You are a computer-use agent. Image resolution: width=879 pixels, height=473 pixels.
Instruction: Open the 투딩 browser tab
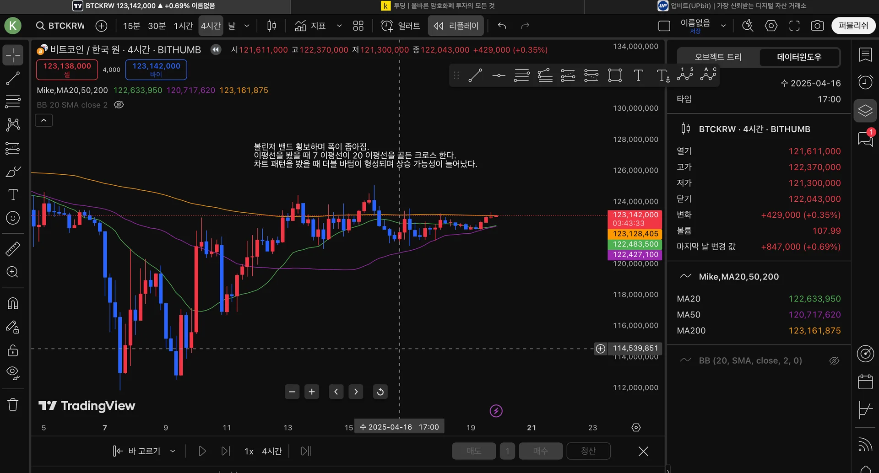tap(438, 6)
